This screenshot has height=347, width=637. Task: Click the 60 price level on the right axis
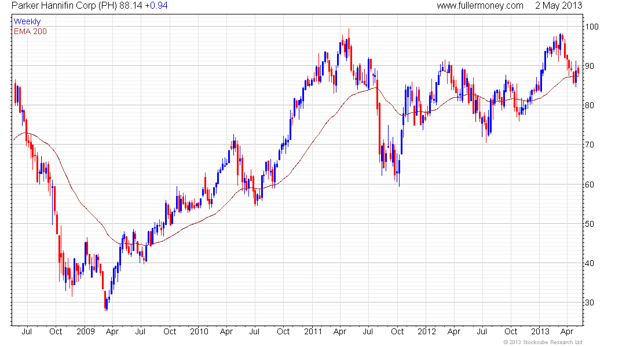click(590, 184)
